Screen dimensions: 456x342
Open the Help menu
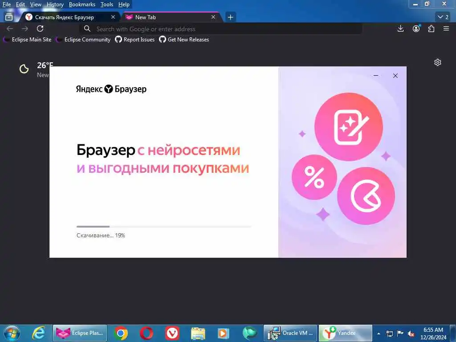click(x=124, y=4)
